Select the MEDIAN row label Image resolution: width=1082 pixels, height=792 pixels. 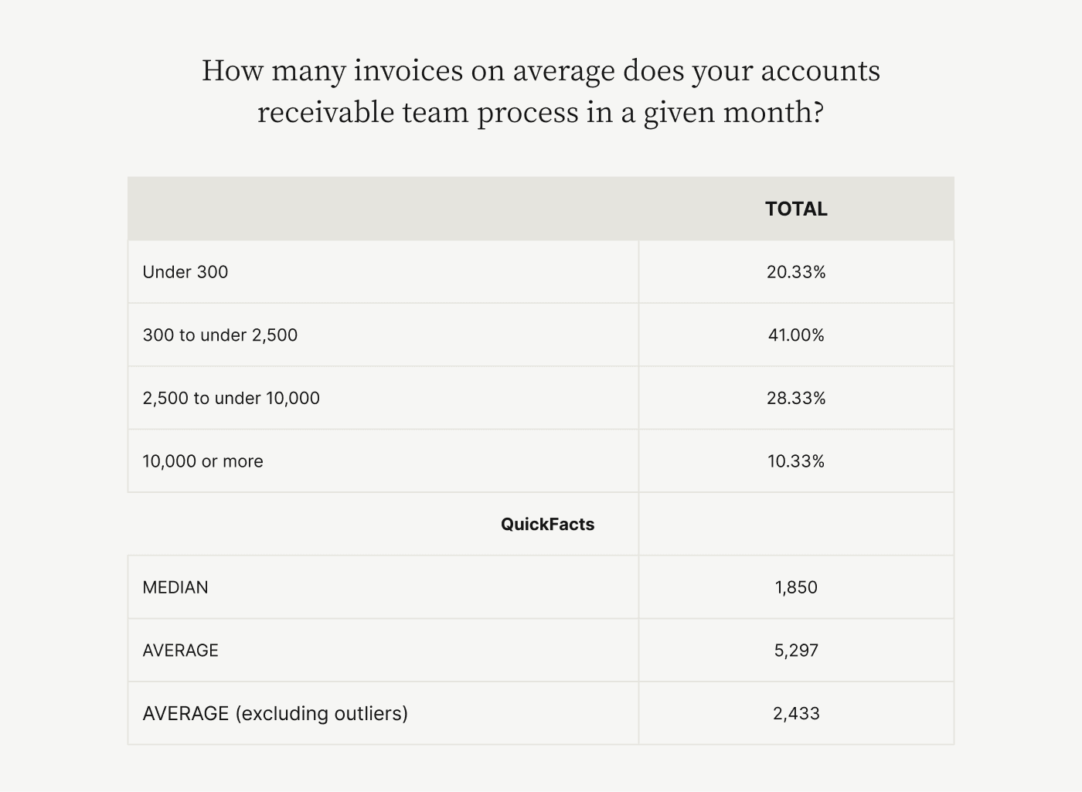(175, 587)
